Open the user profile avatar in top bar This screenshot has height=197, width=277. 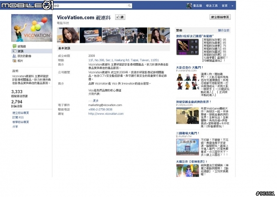189,6
